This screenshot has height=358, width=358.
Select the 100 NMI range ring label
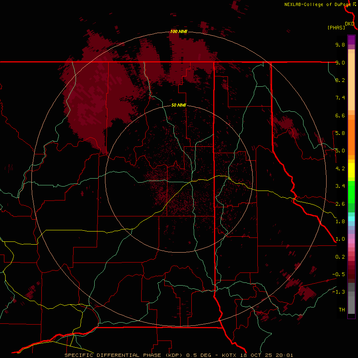(179, 31)
